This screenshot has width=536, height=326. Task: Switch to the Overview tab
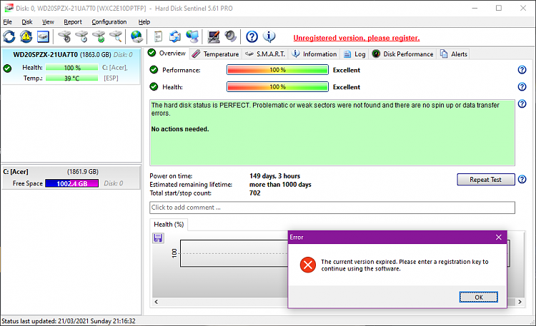point(167,54)
